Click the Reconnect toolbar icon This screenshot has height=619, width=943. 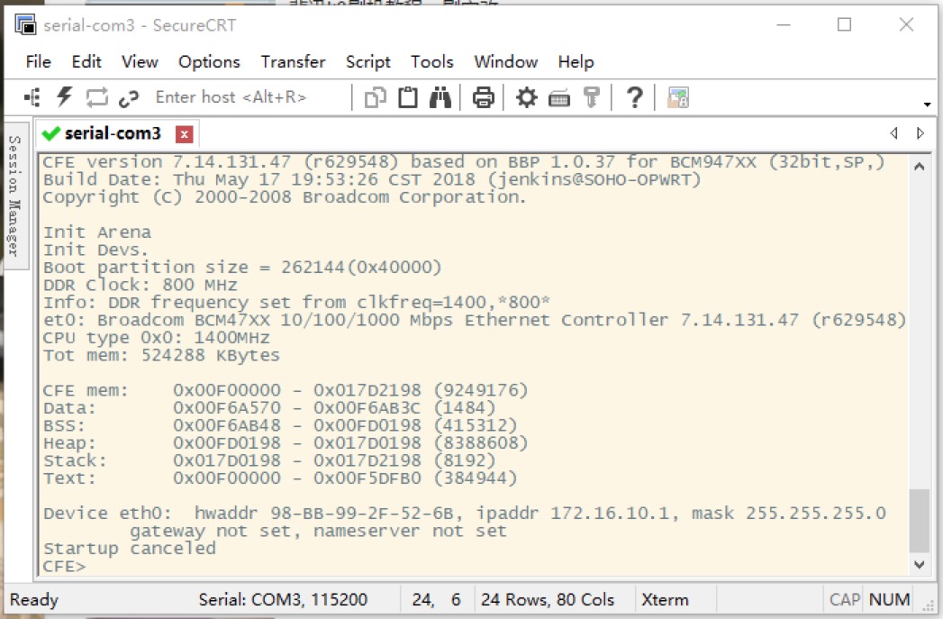point(96,96)
